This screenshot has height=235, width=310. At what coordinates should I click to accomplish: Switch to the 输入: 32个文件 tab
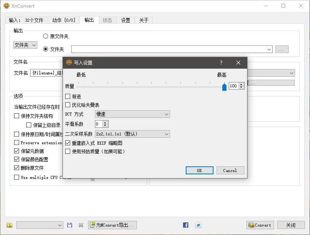(26, 20)
